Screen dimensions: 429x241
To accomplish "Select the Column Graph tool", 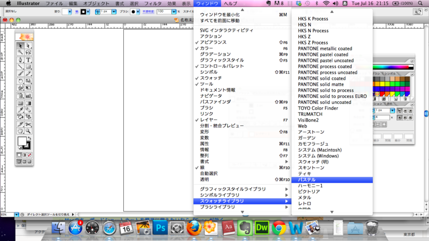I will point(28,96).
